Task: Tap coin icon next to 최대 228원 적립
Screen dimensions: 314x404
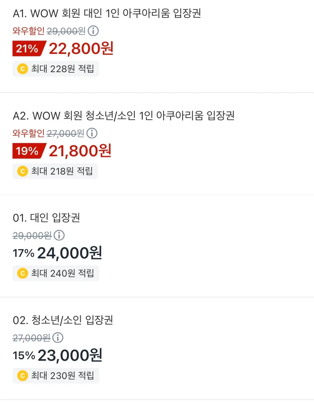Action: click(x=22, y=69)
